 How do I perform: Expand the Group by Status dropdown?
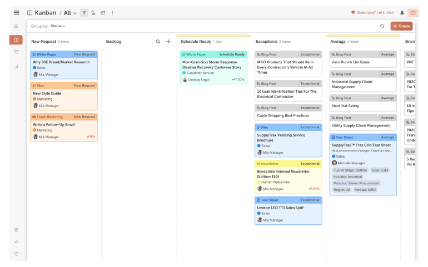pos(58,26)
